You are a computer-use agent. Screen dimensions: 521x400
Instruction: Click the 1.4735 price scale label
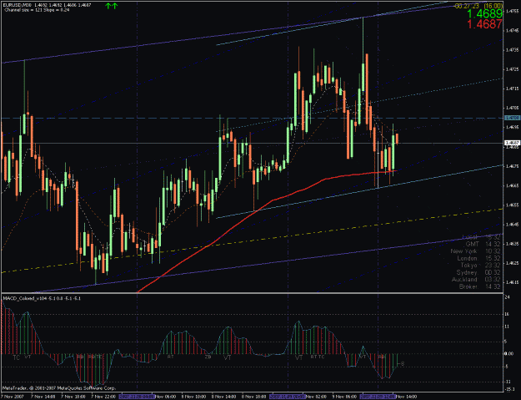(512, 50)
